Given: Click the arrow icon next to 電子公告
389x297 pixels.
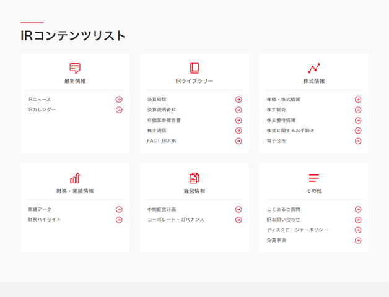Looking at the screenshot, I should tap(358, 141).
